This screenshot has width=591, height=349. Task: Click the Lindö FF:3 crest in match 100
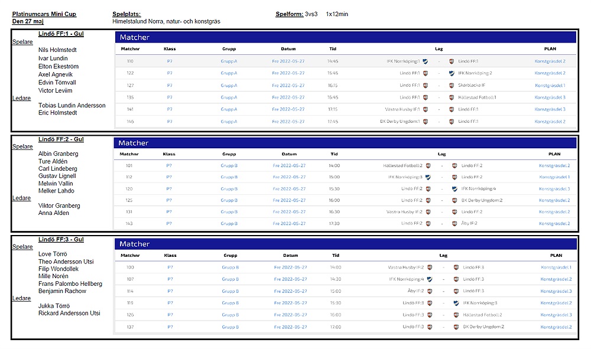coord(456,268)
